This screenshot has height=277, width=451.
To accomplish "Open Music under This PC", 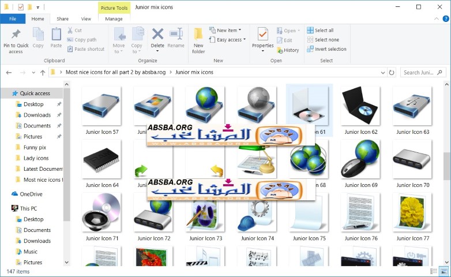I will click(30, 252).
